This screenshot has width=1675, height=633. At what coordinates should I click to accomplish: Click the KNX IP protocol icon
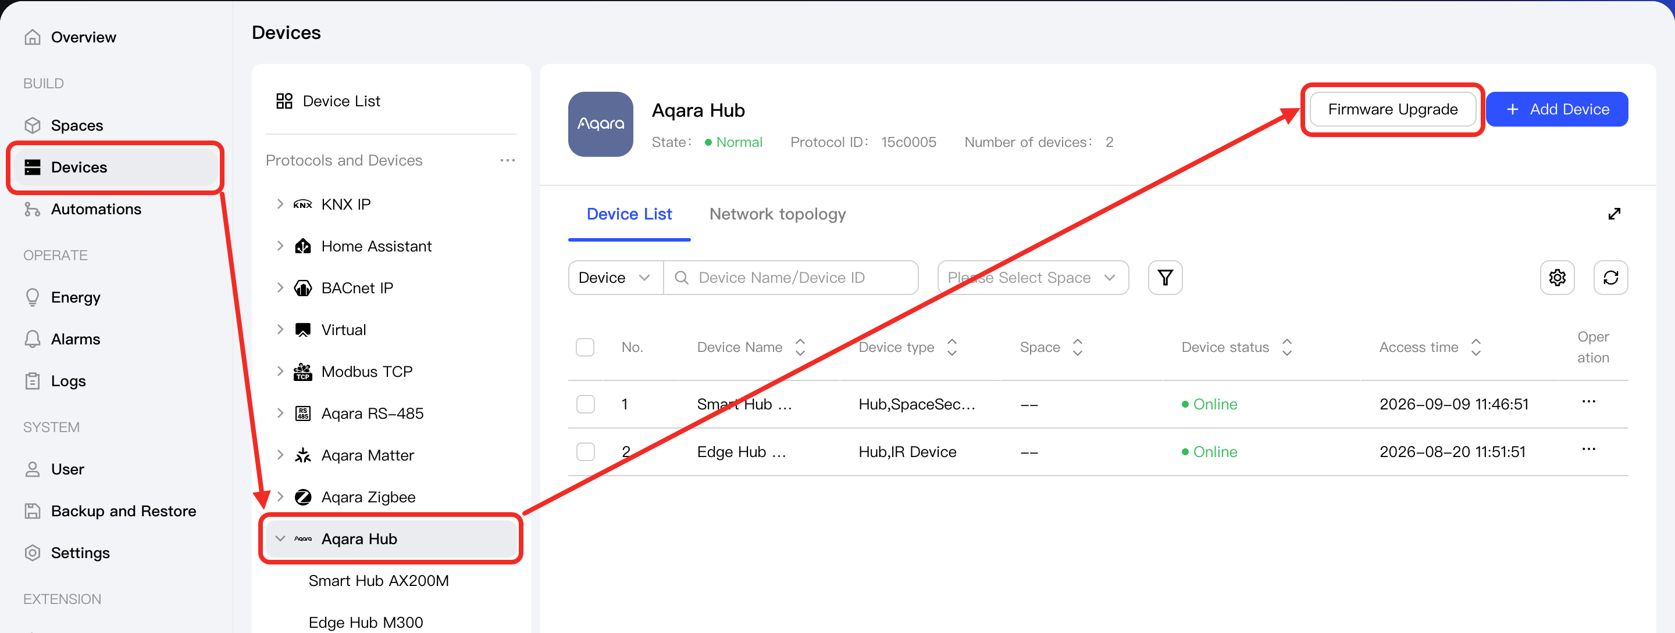[x=303, y=204]
